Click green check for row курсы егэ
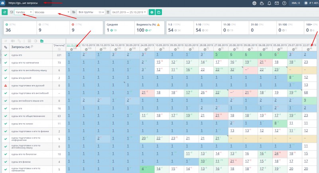 pos(6,55)
